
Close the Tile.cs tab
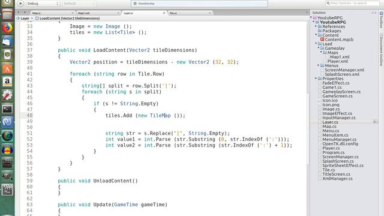(x=210, y=13)
